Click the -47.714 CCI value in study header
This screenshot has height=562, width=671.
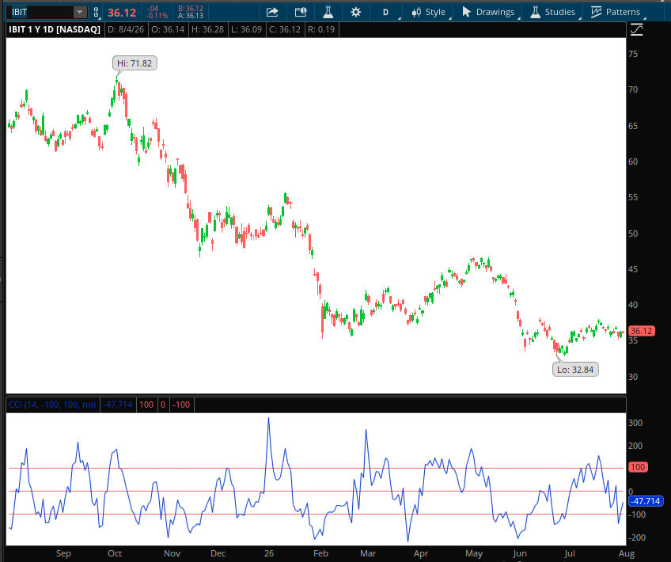[118, 404]
